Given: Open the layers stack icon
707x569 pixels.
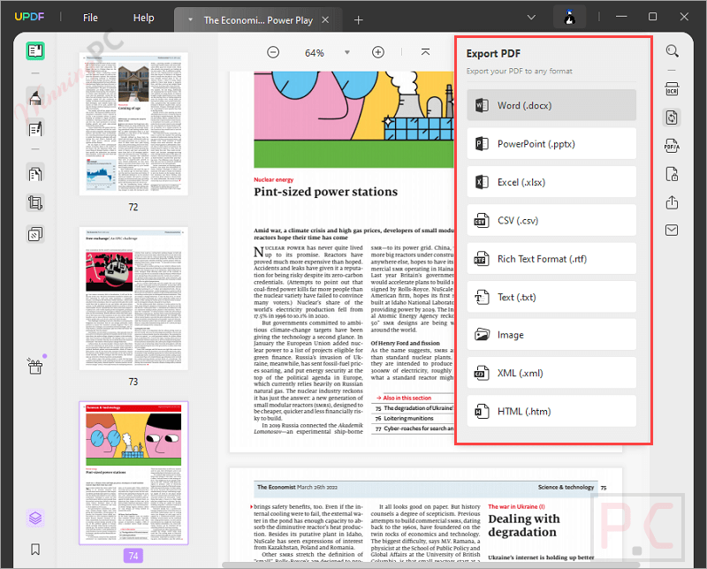Looking at the screenshot, I should click(x=35, y=518).
